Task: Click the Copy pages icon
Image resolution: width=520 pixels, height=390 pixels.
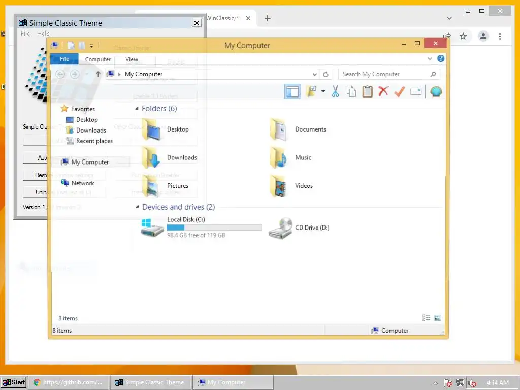Action: (351, 91)
